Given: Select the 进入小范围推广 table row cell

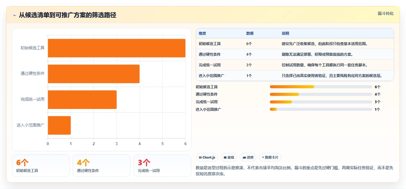Looking at the screenshot, I should [x=212, y=76].
